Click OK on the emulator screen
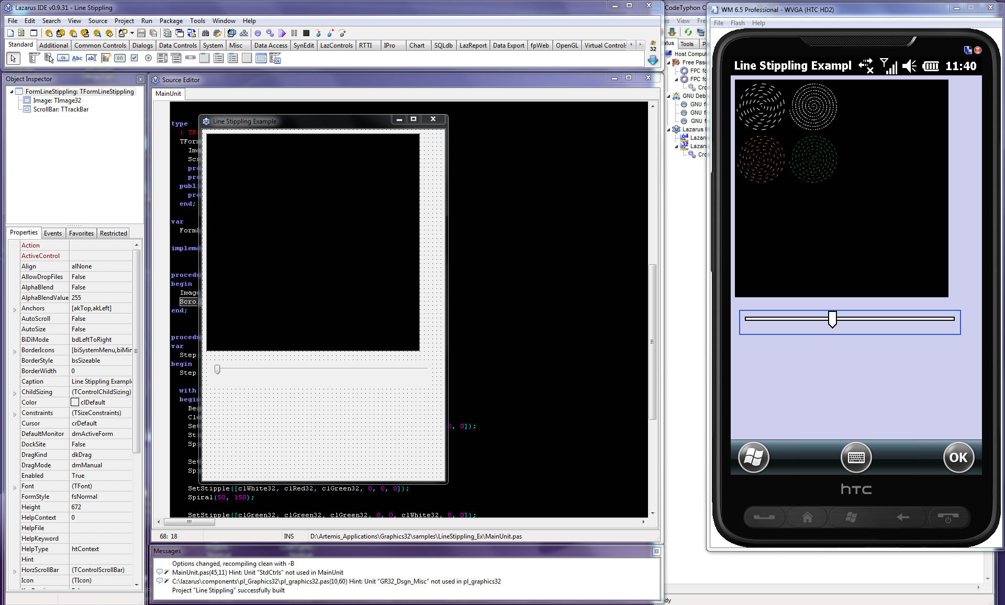The height and width of the screenshot is (605, 1005). [x=958, y=457]
